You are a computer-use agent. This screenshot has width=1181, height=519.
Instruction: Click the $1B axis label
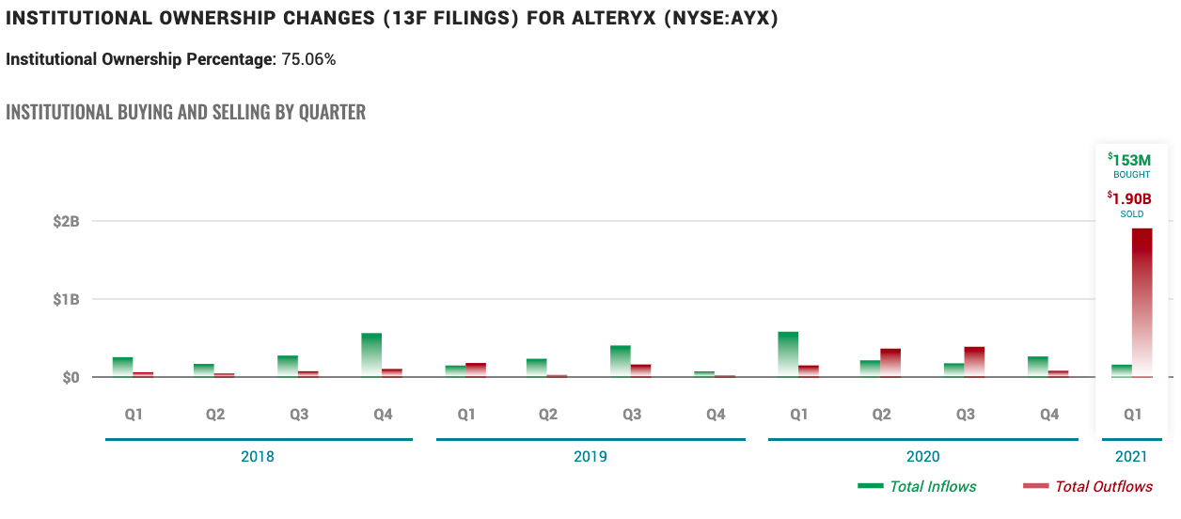66,300
